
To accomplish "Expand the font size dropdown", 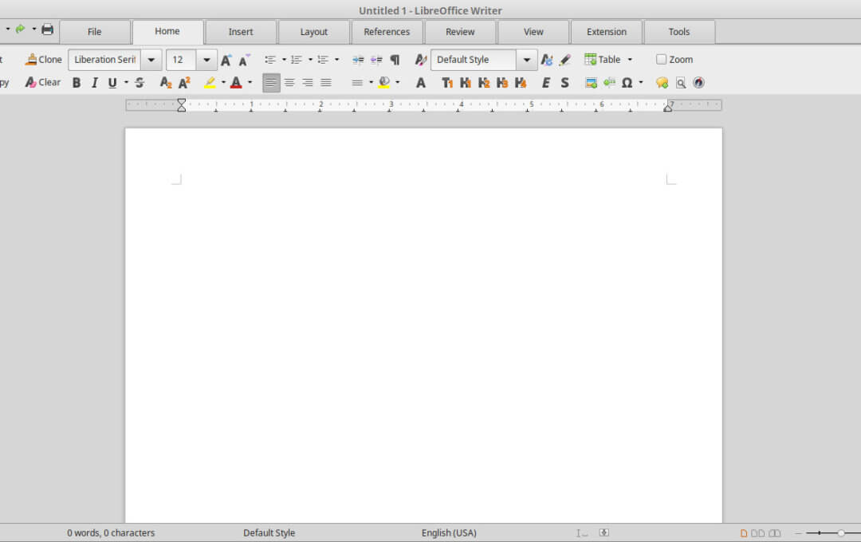I will point(206,60).
